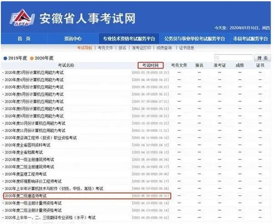
Task: Click exam dates for 监理工程师考试 row
Action: point(150,174)
